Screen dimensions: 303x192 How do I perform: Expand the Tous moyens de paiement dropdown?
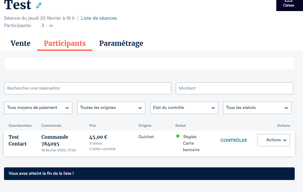pyautogui.click(x=38, y=108)
